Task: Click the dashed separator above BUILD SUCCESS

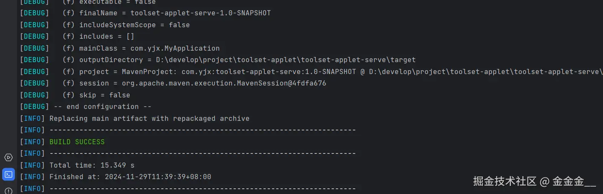Action: point(203,130)
